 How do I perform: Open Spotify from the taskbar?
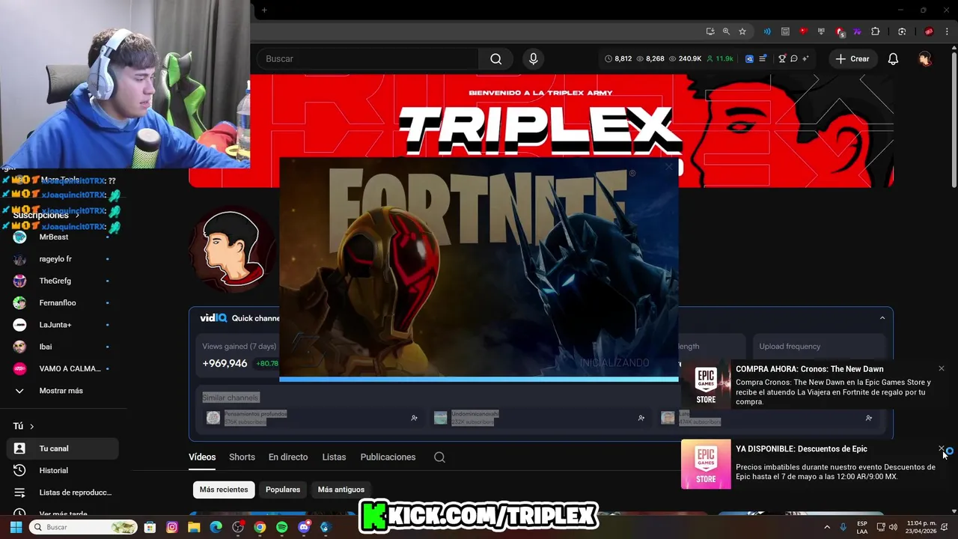(x=281, y=527)
